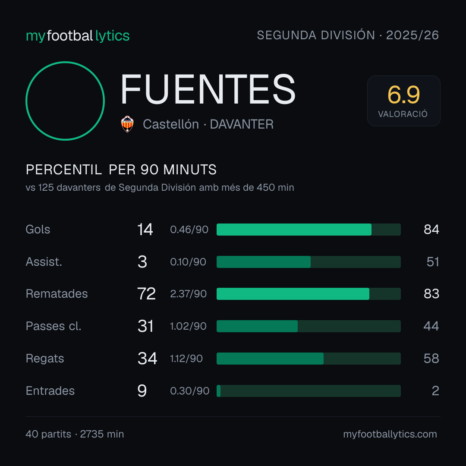This screenshot has height=466, width=466.
Task: Click the green player photo circle
Action: point(65,101)
